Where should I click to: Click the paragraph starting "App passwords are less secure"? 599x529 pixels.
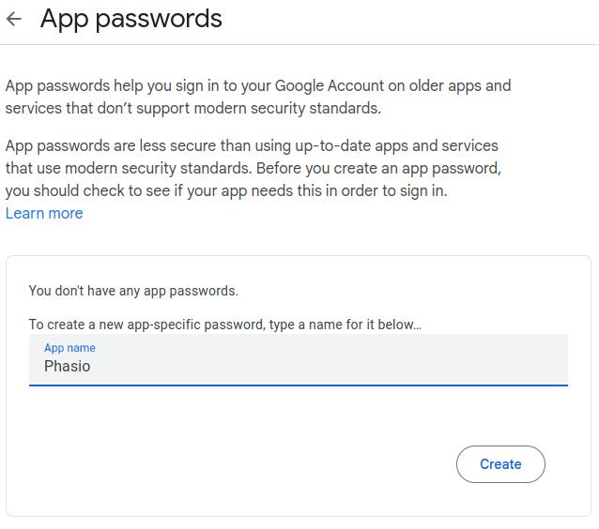point(253,168)
